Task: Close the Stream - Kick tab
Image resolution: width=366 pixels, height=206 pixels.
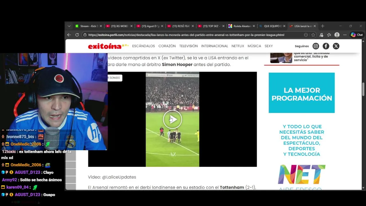Action: (x=101, y=26)
